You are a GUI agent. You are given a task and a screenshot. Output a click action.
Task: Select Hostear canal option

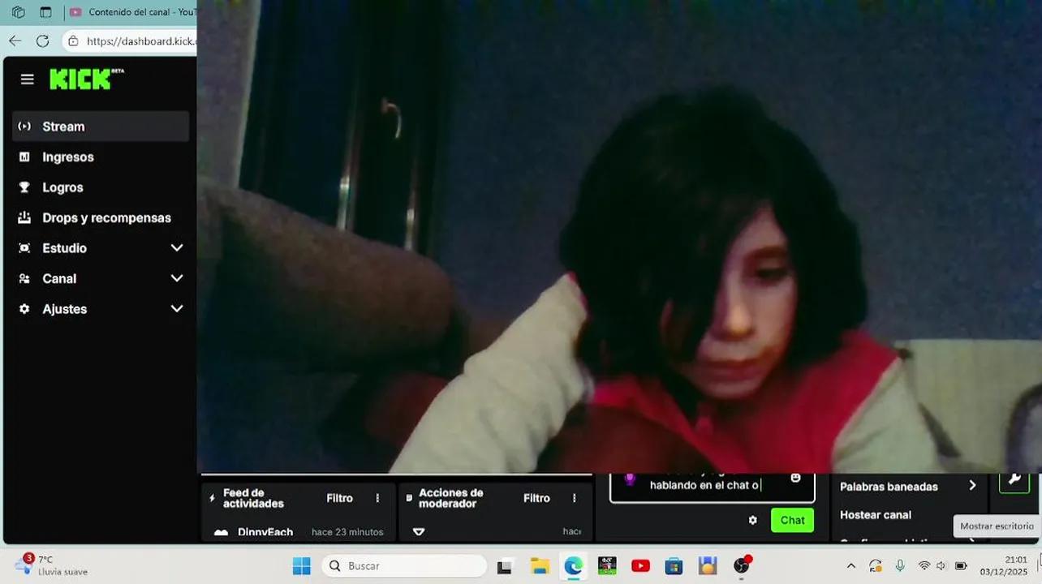(x=876, y=514)
